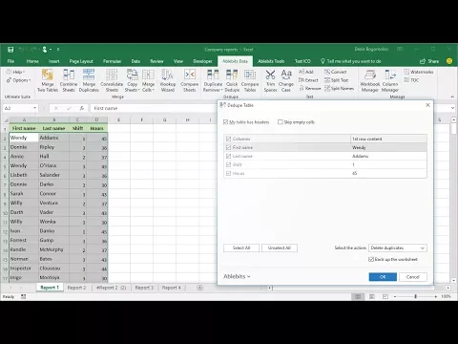
Task: Select the Consolidate Sheets icon
Action: pos(112,80)
